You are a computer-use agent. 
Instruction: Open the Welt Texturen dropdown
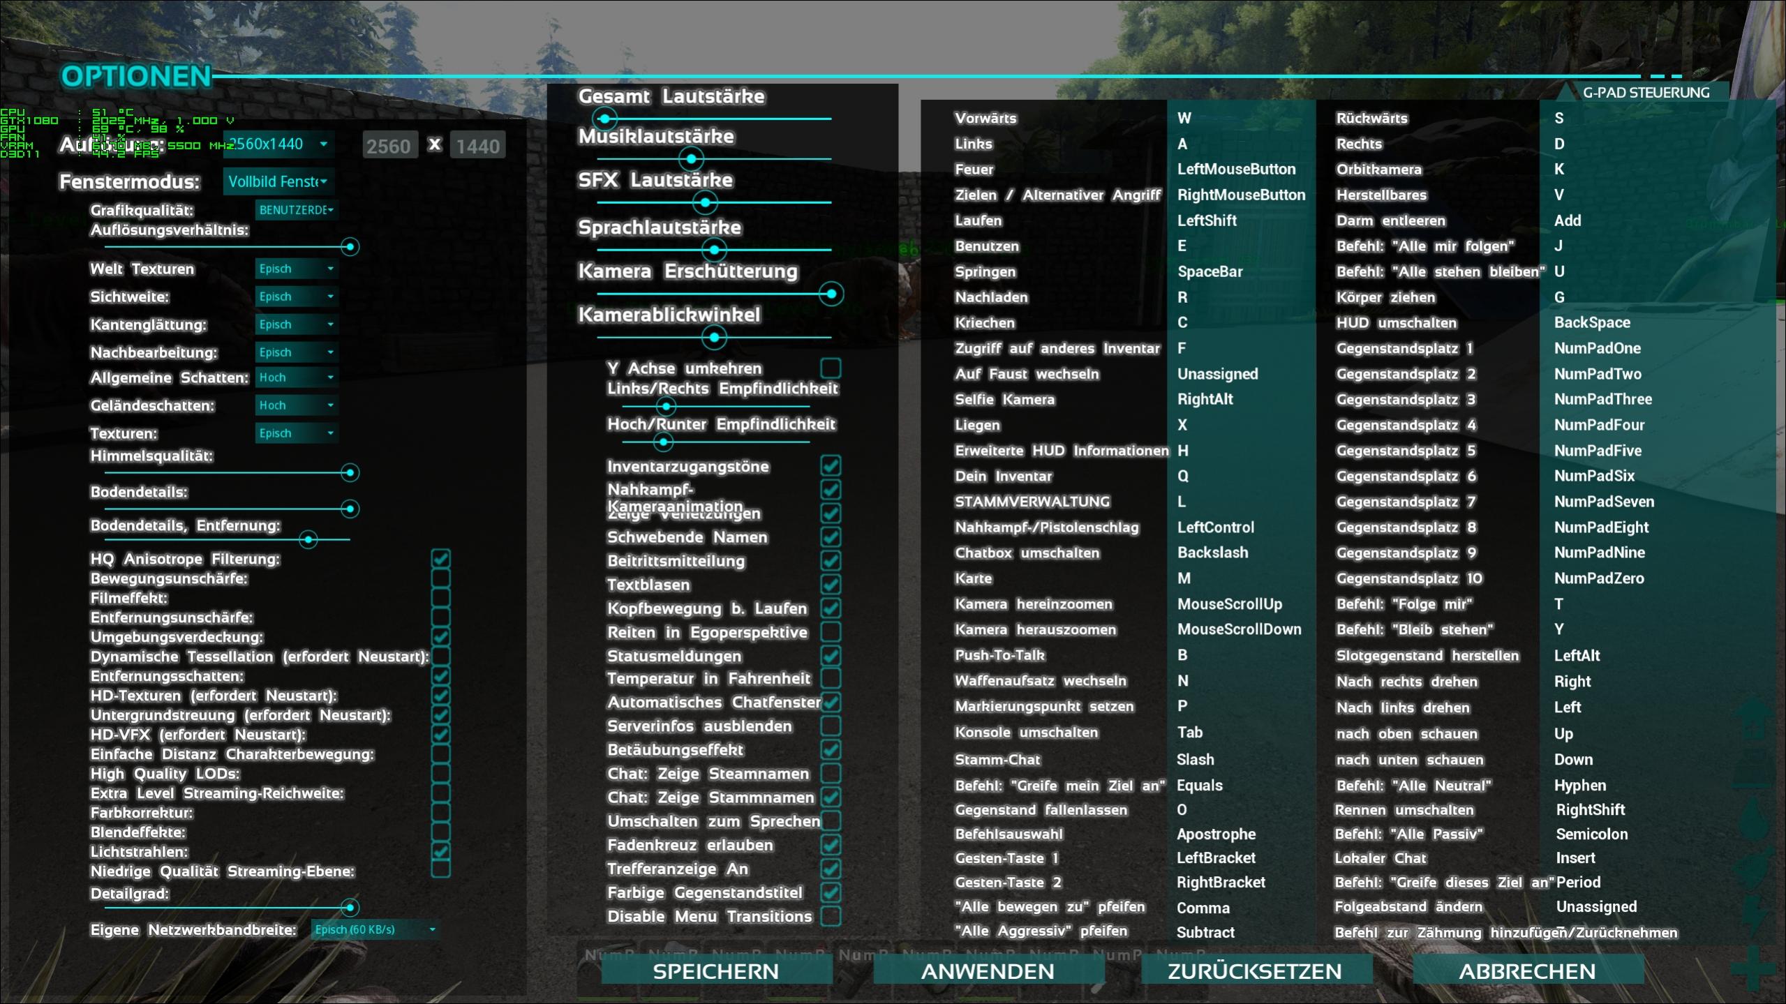(x=297, y=269)
